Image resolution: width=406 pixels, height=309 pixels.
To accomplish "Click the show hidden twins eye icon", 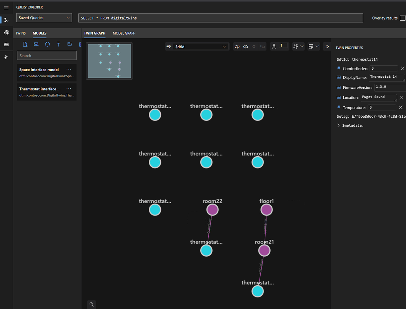I will pyautogui.click(x=254, y=47).
